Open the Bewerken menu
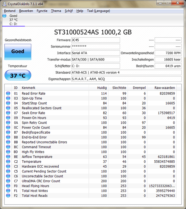 26,11
